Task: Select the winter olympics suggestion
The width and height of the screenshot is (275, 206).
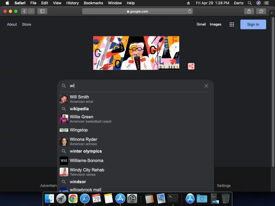Action: (x=136, y=151)
